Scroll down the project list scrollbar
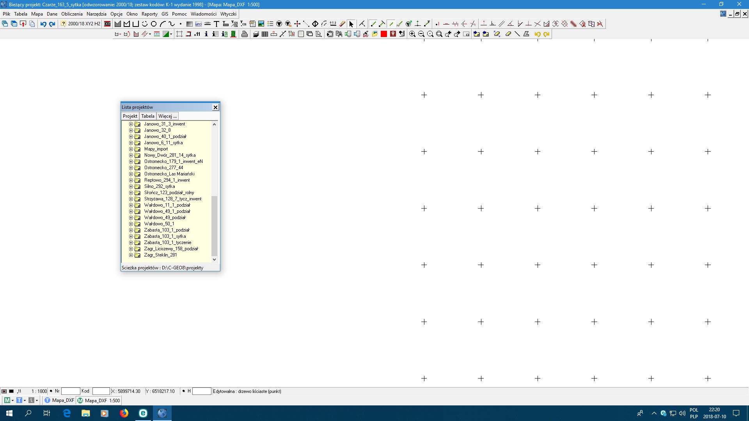The width and height of the screenshot is (749, 421). 215,259
